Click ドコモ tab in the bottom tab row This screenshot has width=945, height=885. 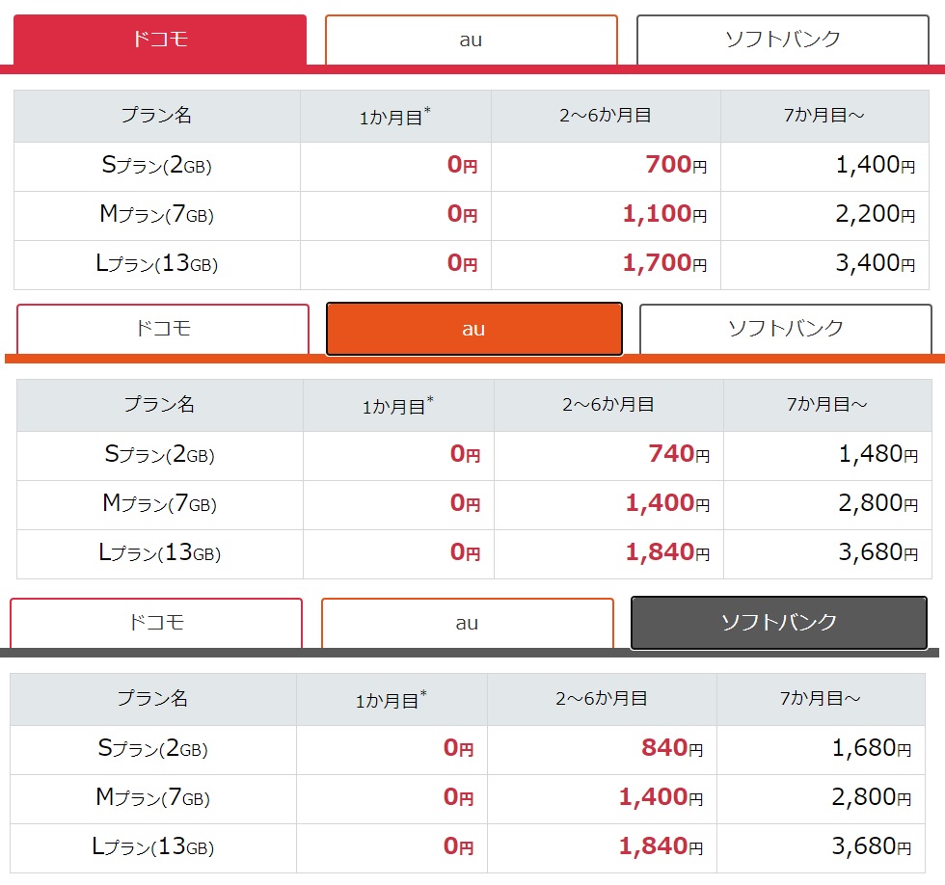pos(156,623)
